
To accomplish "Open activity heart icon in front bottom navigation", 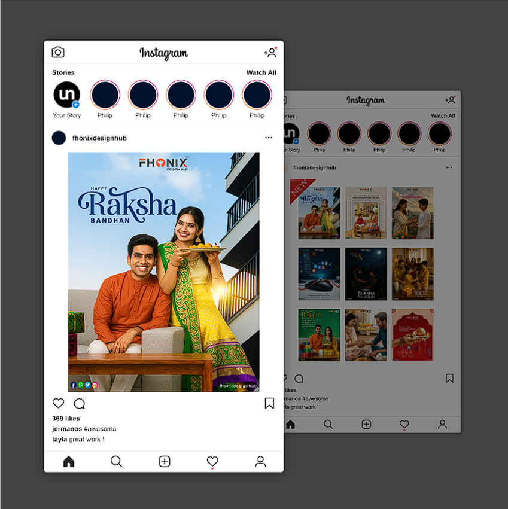I will (212, 461).
